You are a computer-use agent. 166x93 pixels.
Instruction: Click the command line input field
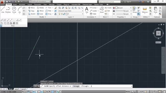point(86,86)
